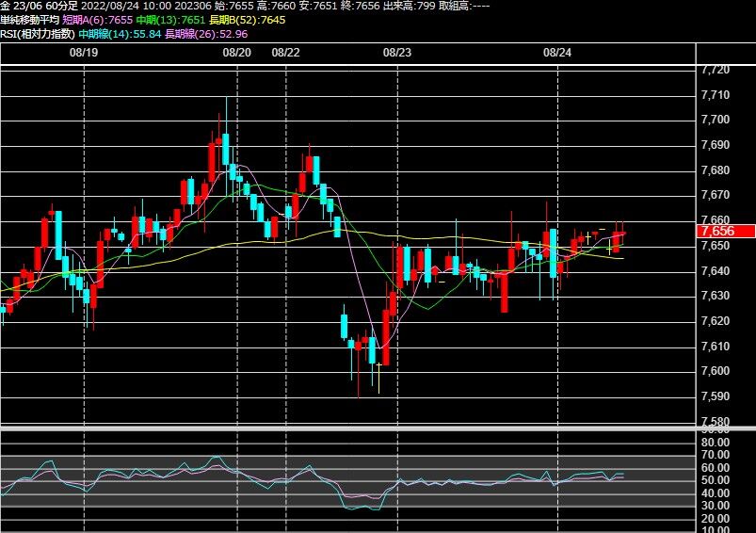Select the 08/23 date marker
The width and height of the screenshot is (756, 533).
pyautogui.click(x=397, y=52)
